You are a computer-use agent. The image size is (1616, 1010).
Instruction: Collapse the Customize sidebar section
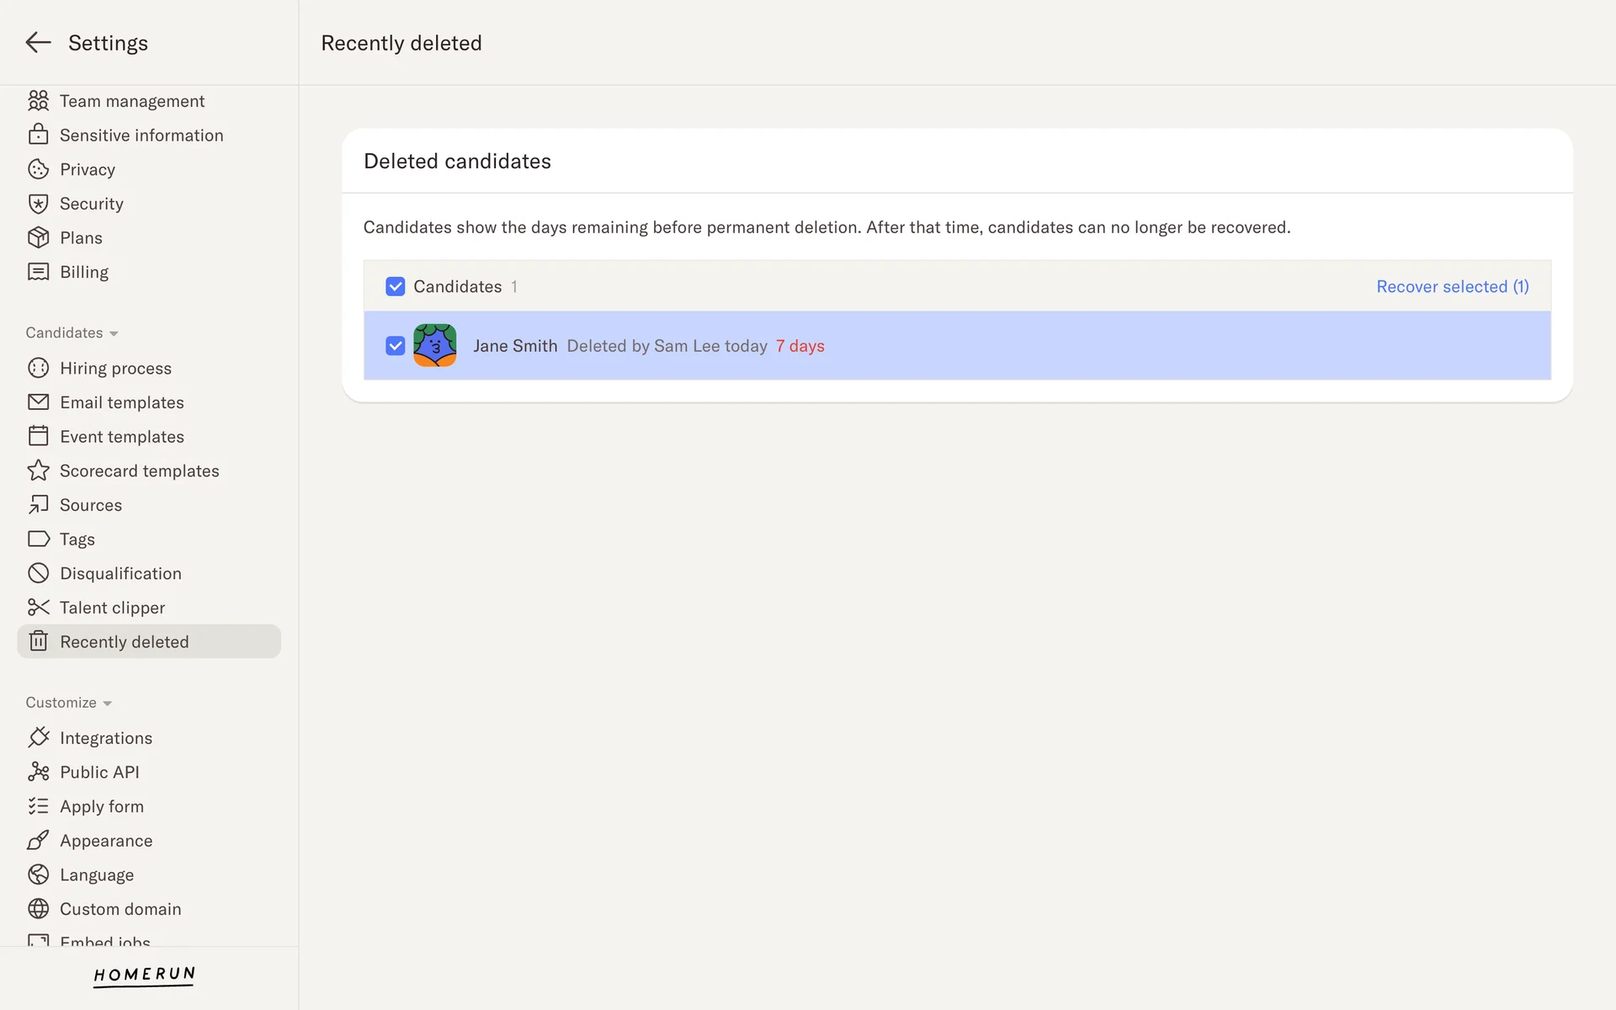pyautogui.click(x=69, y=703)
